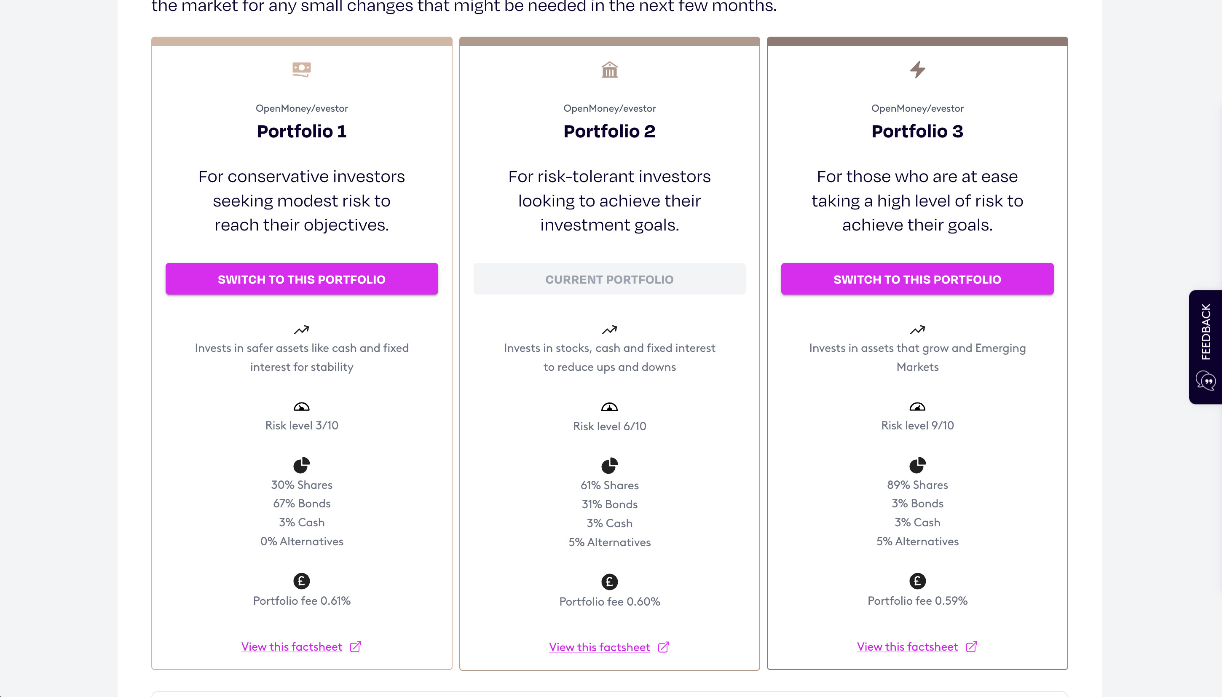Open the Feedback side tab
This screenshot has width=1222, height=697.
[1205, 347]
